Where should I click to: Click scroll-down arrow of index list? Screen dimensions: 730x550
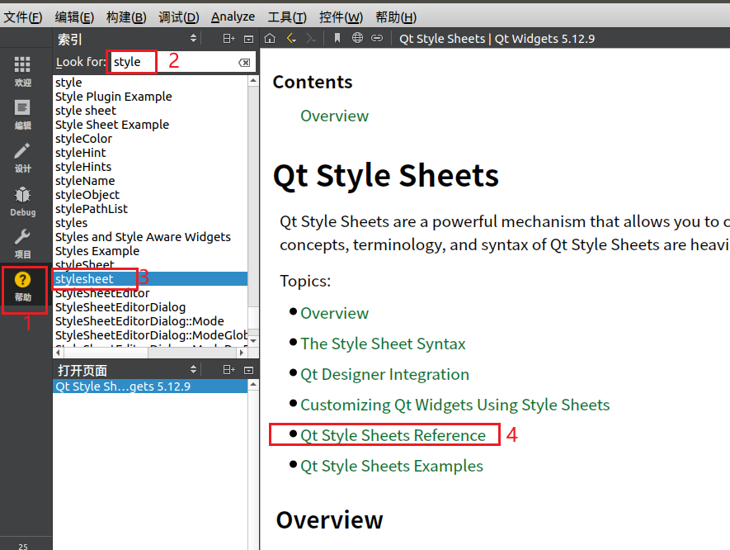click(252, 341)
